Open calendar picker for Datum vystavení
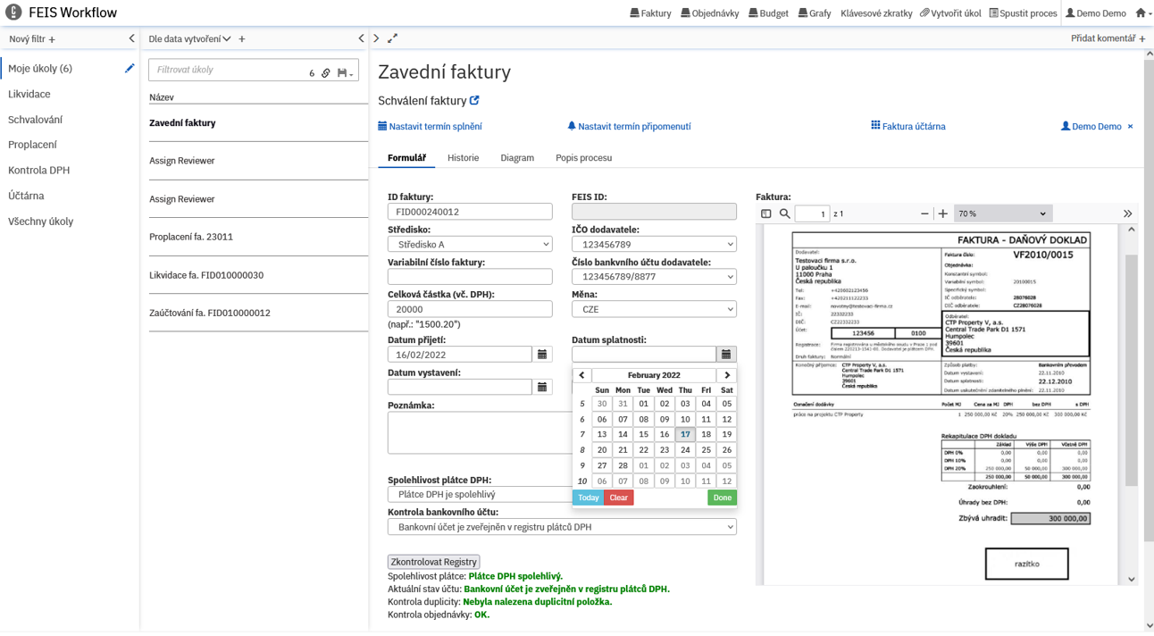Viewport: 1154px width, 636px height. coord(542,387)
